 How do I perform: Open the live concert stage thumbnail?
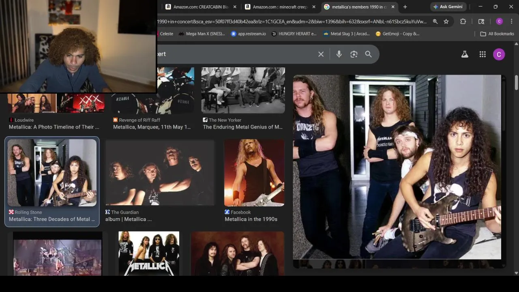tap(57, 254)
